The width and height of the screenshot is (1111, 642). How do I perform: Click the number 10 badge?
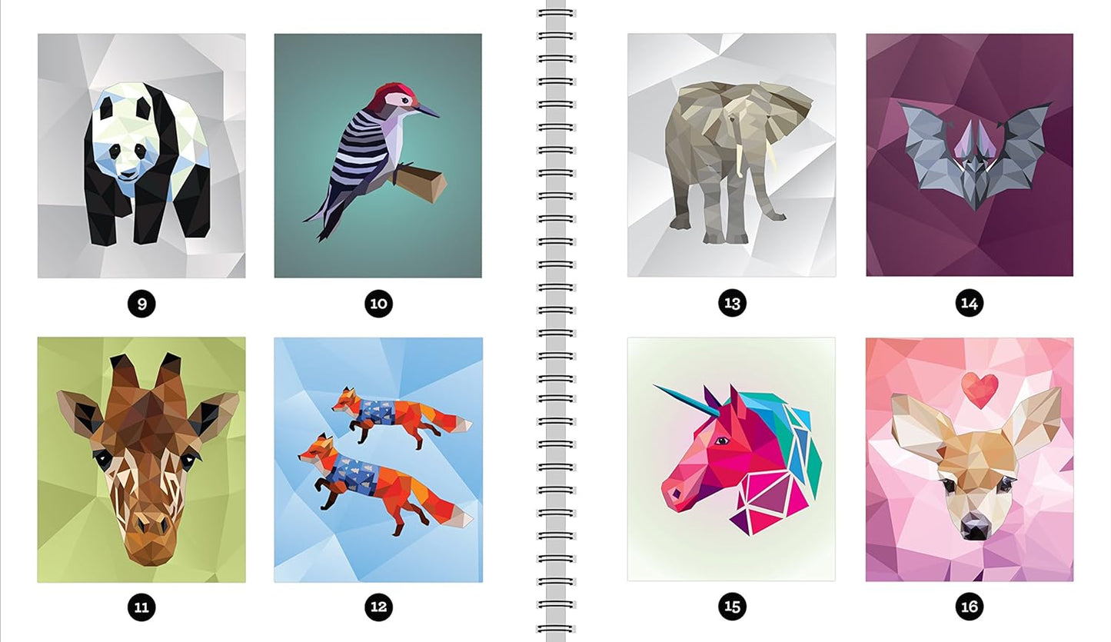(x=378, y=304)
